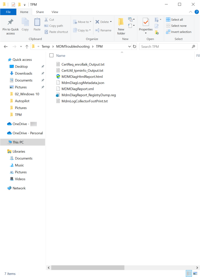
Task: Click the Cut scissors icon
Action: (46, 20)
